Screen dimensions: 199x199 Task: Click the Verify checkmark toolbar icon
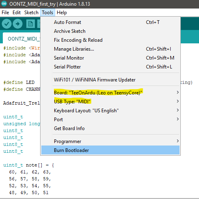(x=6, y=24)
